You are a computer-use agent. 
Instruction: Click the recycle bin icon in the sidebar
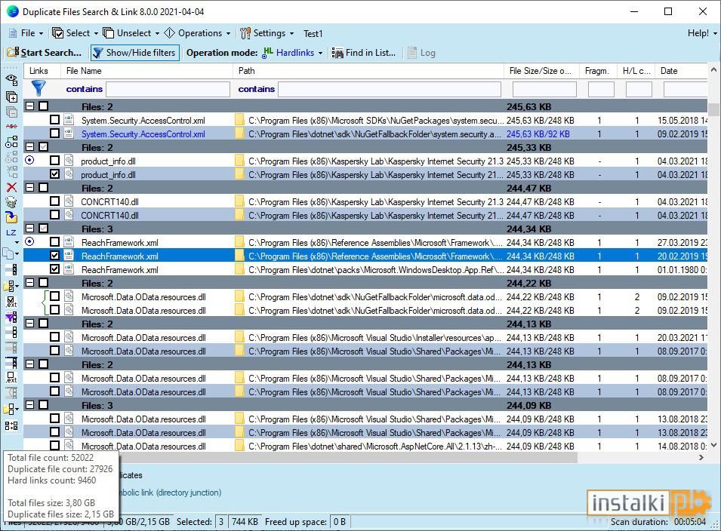click(x=11, y=202)
